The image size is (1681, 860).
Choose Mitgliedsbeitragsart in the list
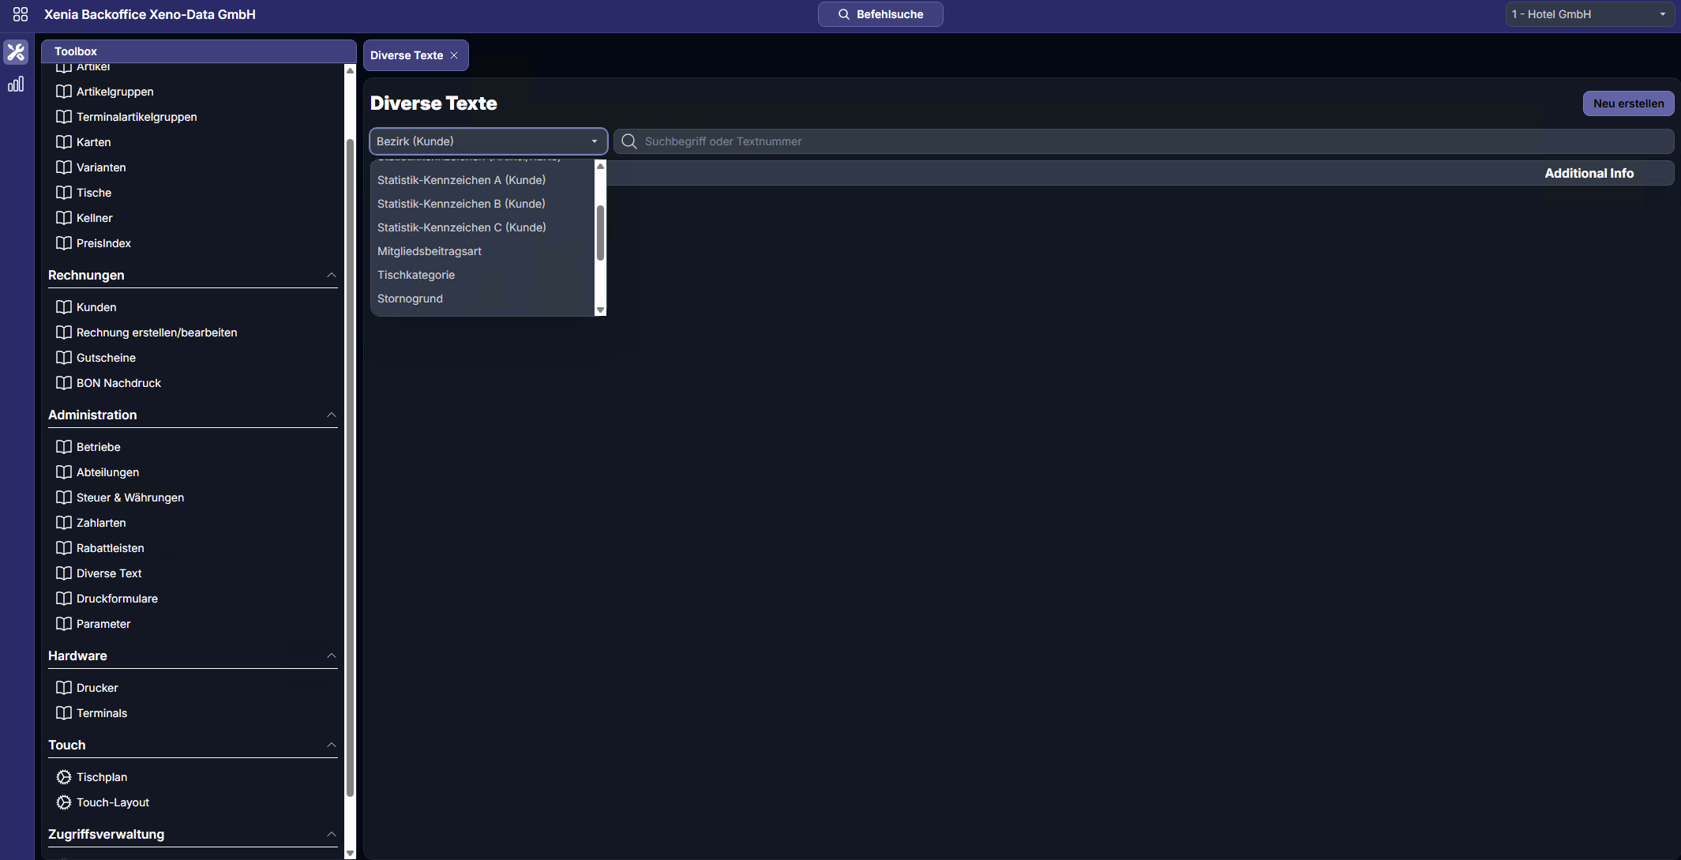click(430, 251)
